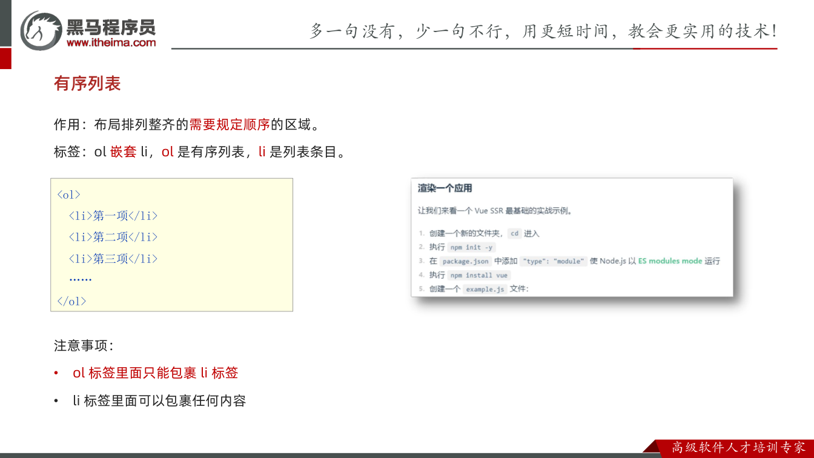The image size is (814, 458).
Task: Click the red word 嵌套
Action: [x=124, y=152]
